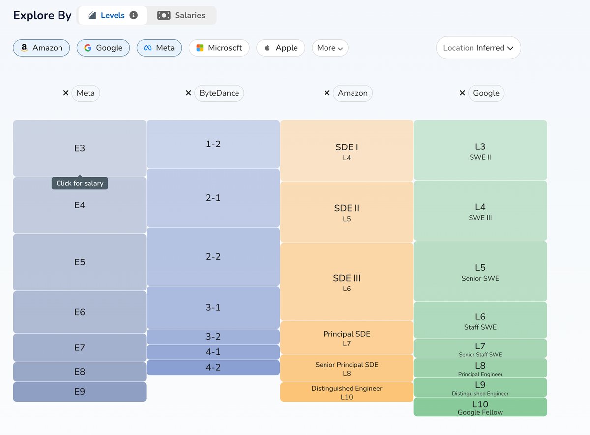The image size is (590, 435).
Task: Toggle the Google company filter chip
Action: (103, 48)
